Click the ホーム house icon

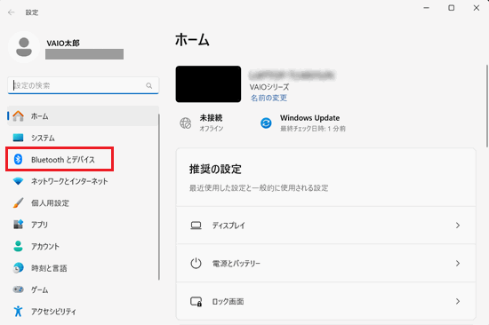point(18,116)
